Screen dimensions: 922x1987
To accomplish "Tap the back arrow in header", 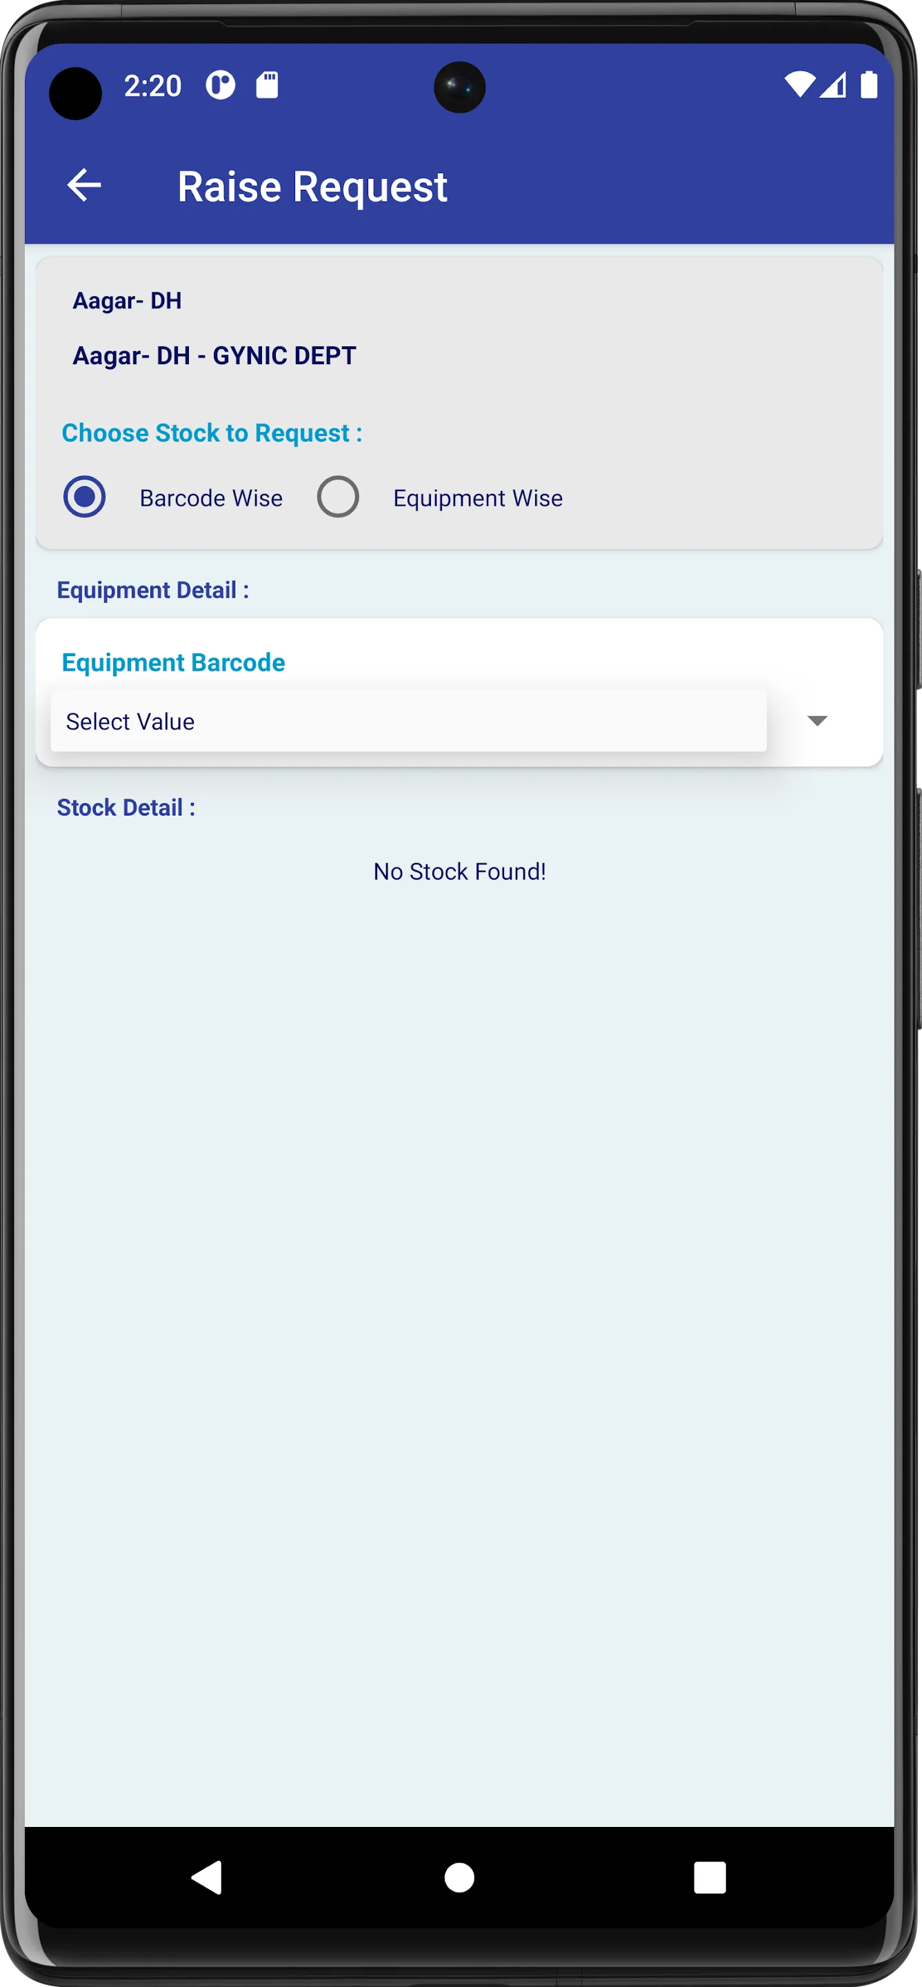I will [84, 186].
